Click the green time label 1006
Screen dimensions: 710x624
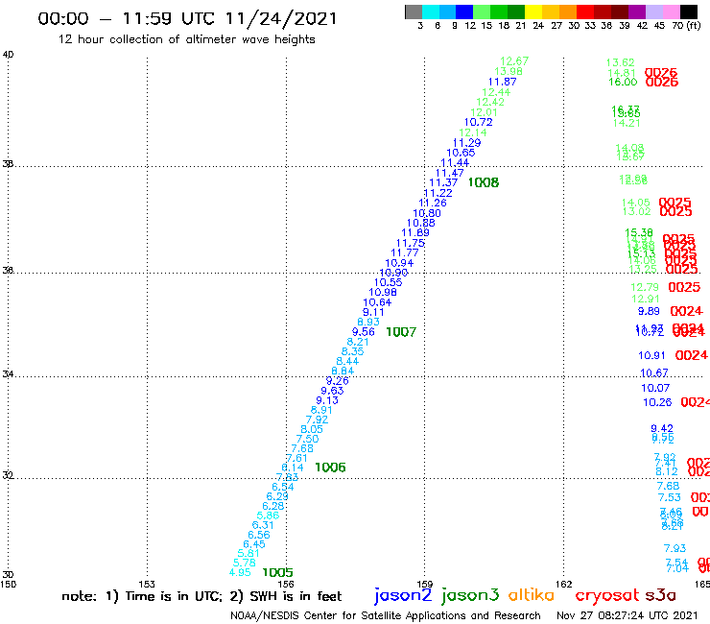pyautogui.click(x=330, y=468)
